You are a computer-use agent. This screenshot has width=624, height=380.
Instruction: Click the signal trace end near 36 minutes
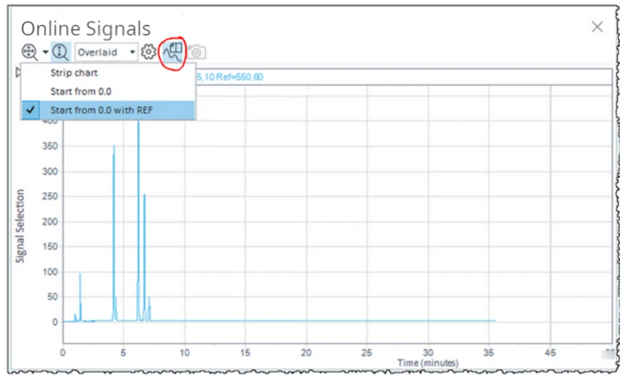pos(494,320)
